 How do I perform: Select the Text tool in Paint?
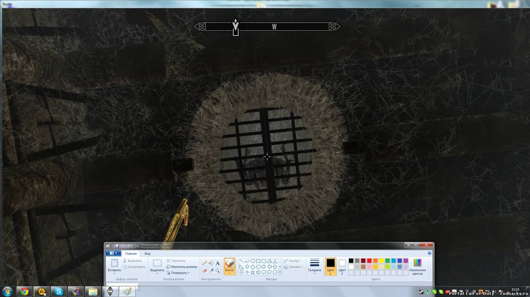218,263
